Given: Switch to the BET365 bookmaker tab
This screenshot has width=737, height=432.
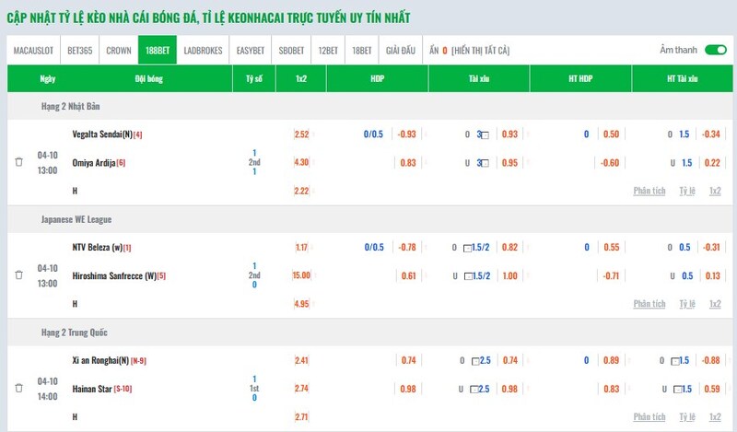Looking at the screenshot, I should pos(81,50).
